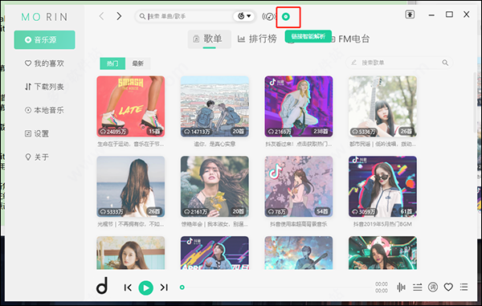This screenshot has width=482, height=306.
Task: Open the 5333万 seaside long-hair playlist
Action: pos(131,186)
